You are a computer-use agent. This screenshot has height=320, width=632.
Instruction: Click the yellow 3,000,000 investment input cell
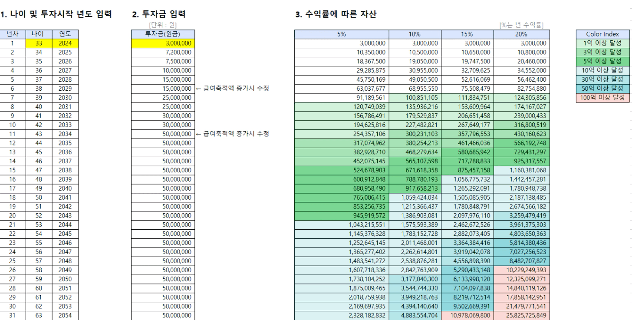click(162, 43)
